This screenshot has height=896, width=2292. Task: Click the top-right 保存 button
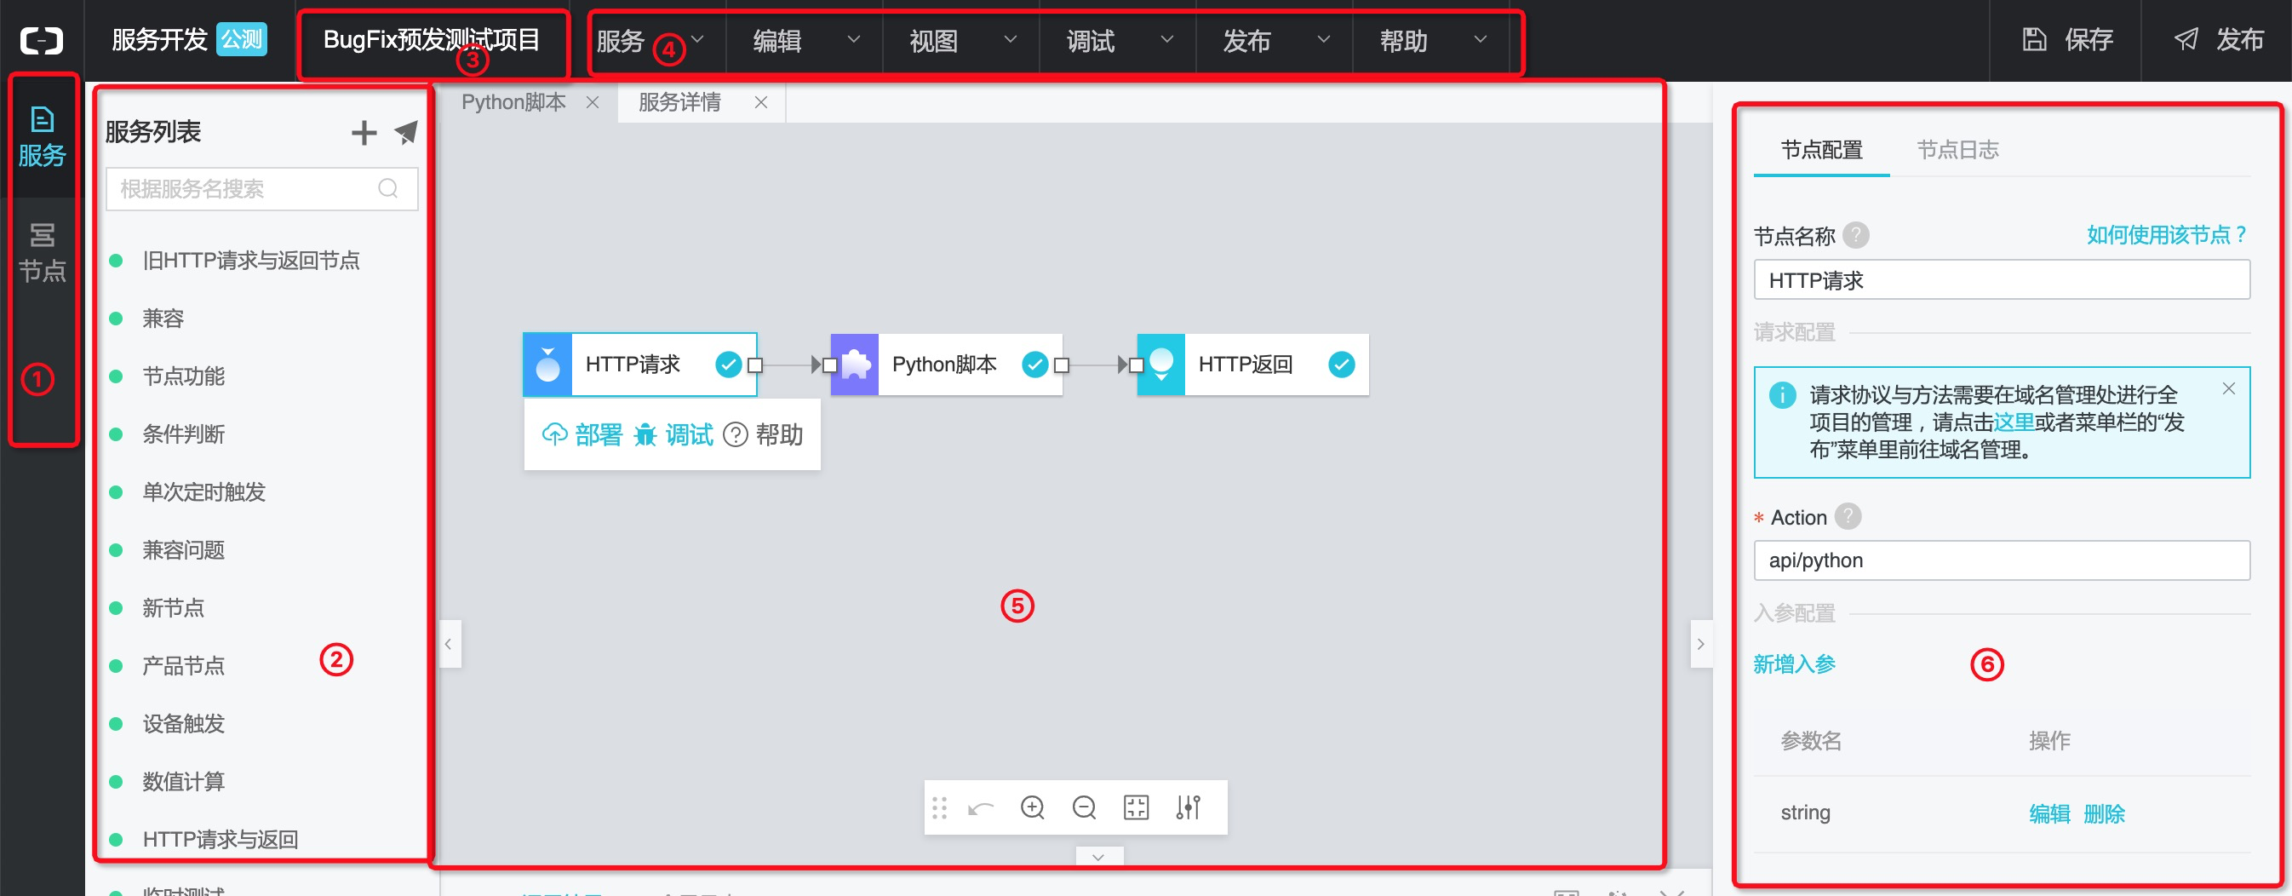coord(2069,40)
